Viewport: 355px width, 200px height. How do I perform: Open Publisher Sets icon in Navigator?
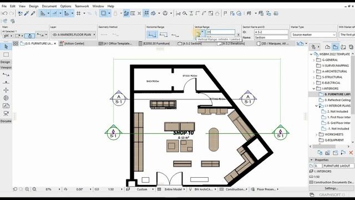(351, 47)
